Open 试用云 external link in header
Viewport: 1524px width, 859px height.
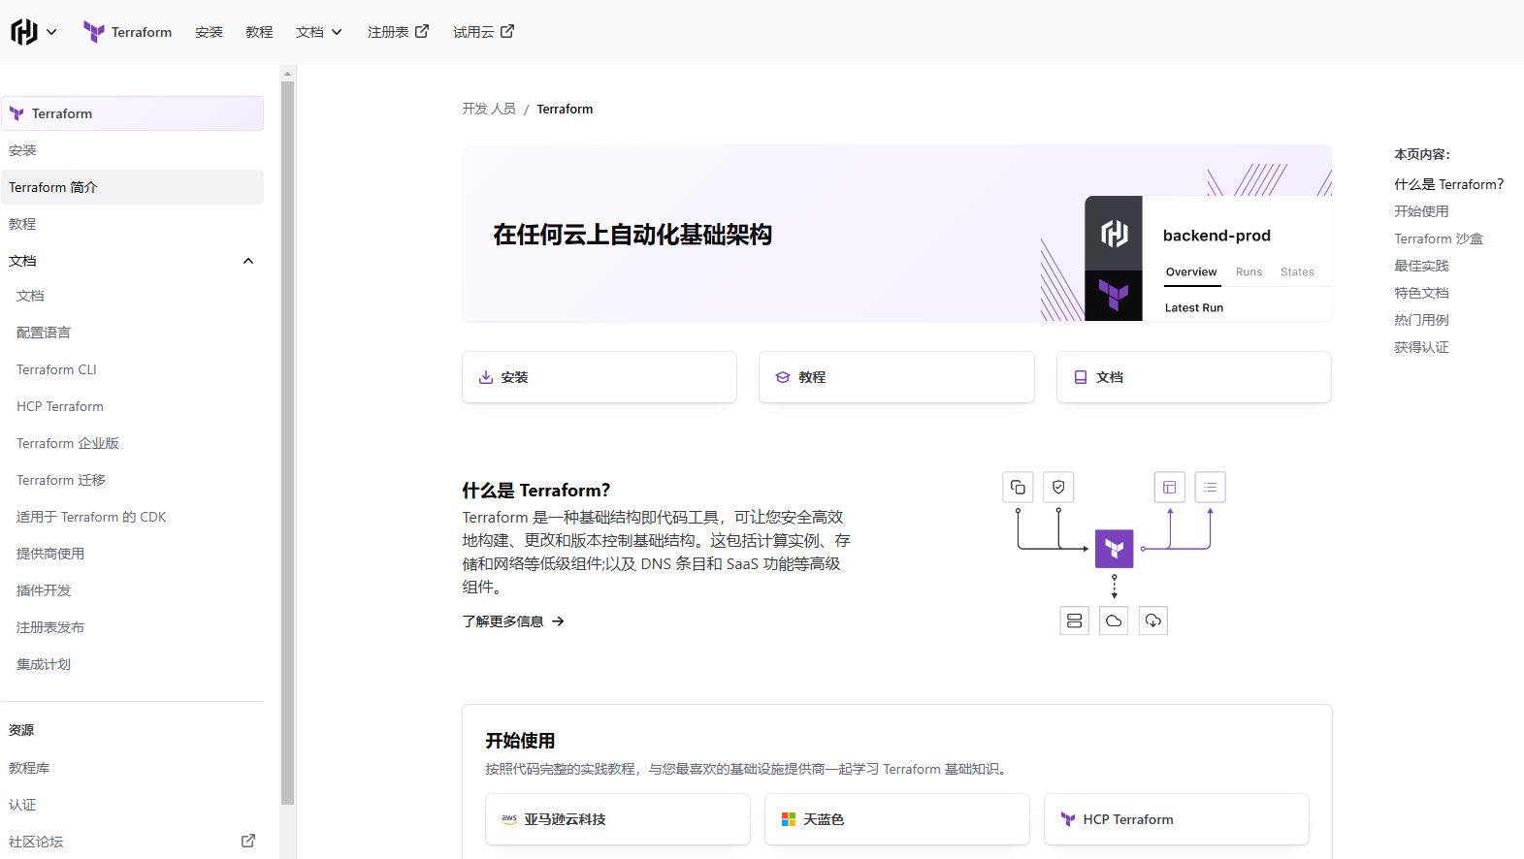(483, 32)
